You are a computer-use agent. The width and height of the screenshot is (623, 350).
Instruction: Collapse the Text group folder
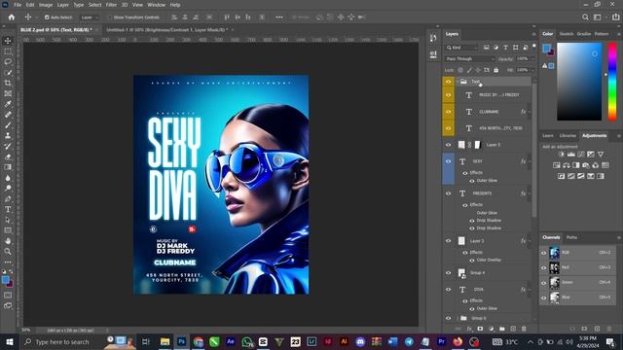(x=458, y=82)
